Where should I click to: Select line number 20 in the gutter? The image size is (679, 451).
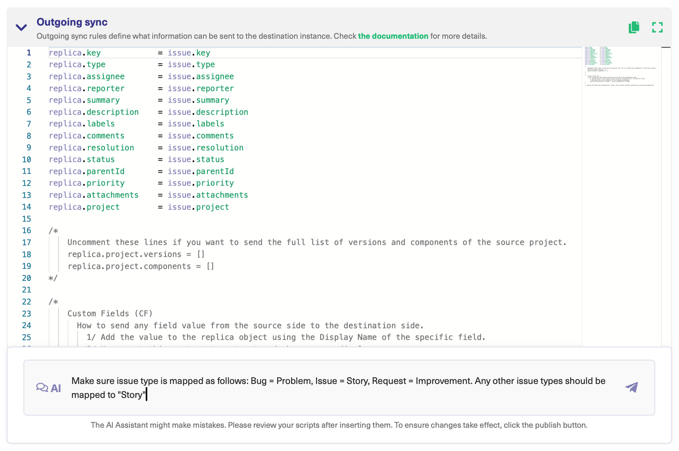26,278
